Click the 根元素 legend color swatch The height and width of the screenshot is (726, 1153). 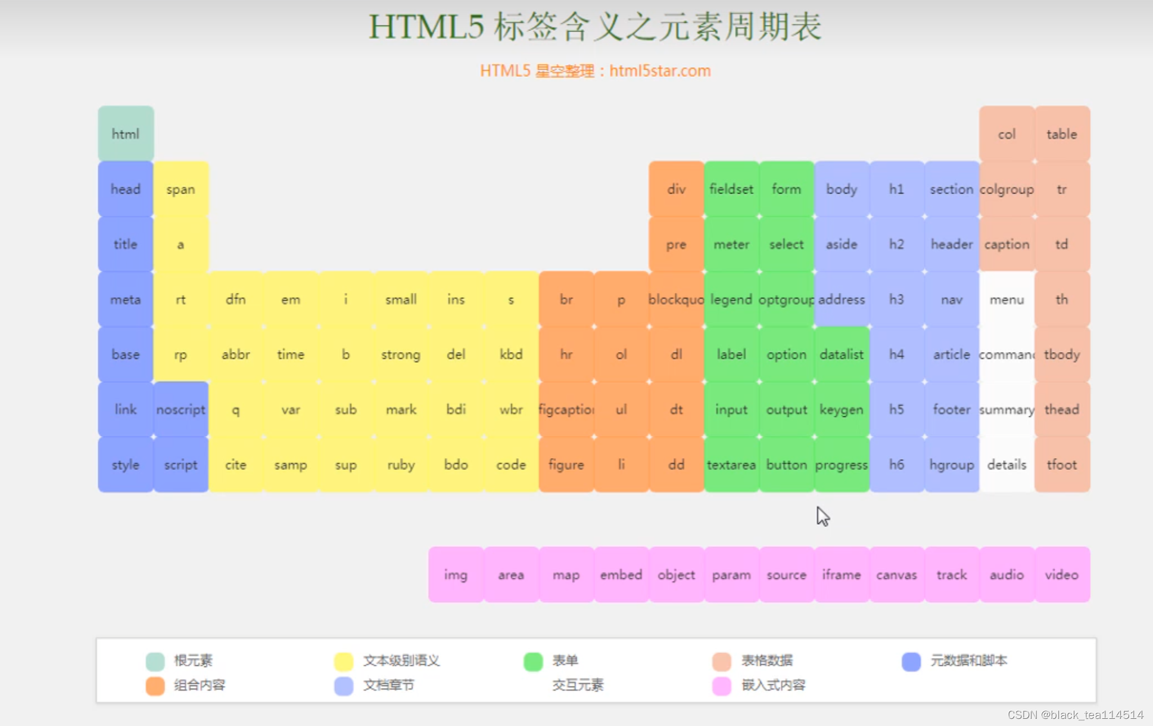(155, 661)
